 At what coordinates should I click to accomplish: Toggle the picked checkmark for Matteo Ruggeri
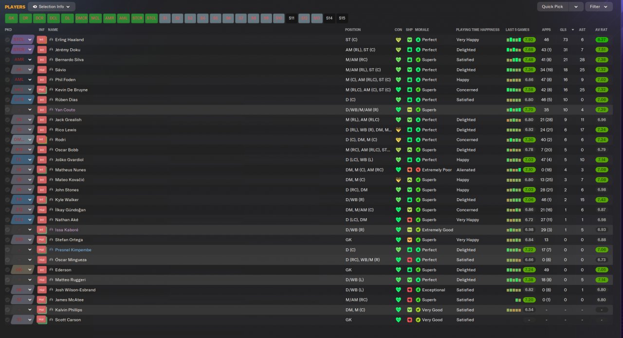[x=7, y=280]
